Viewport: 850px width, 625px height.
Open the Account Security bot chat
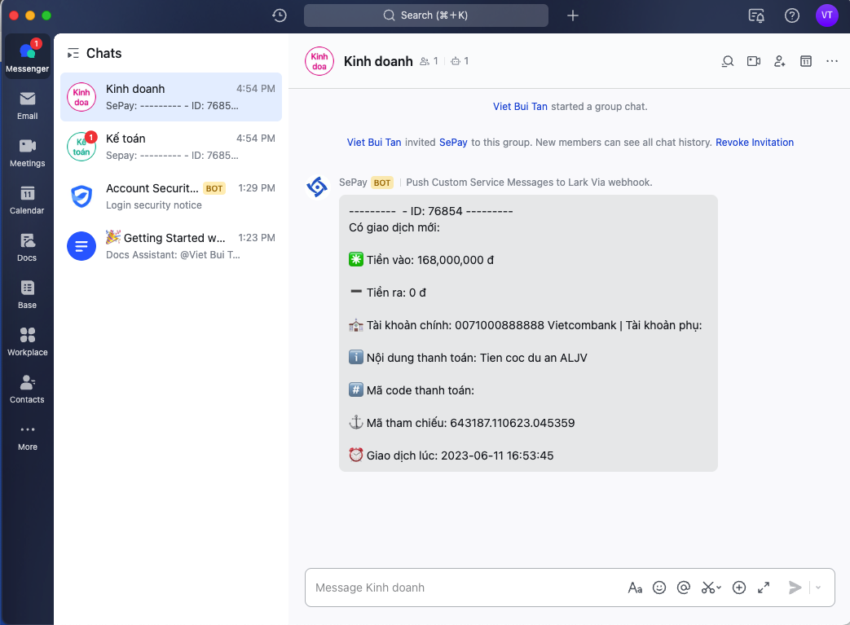pos(171,196)
